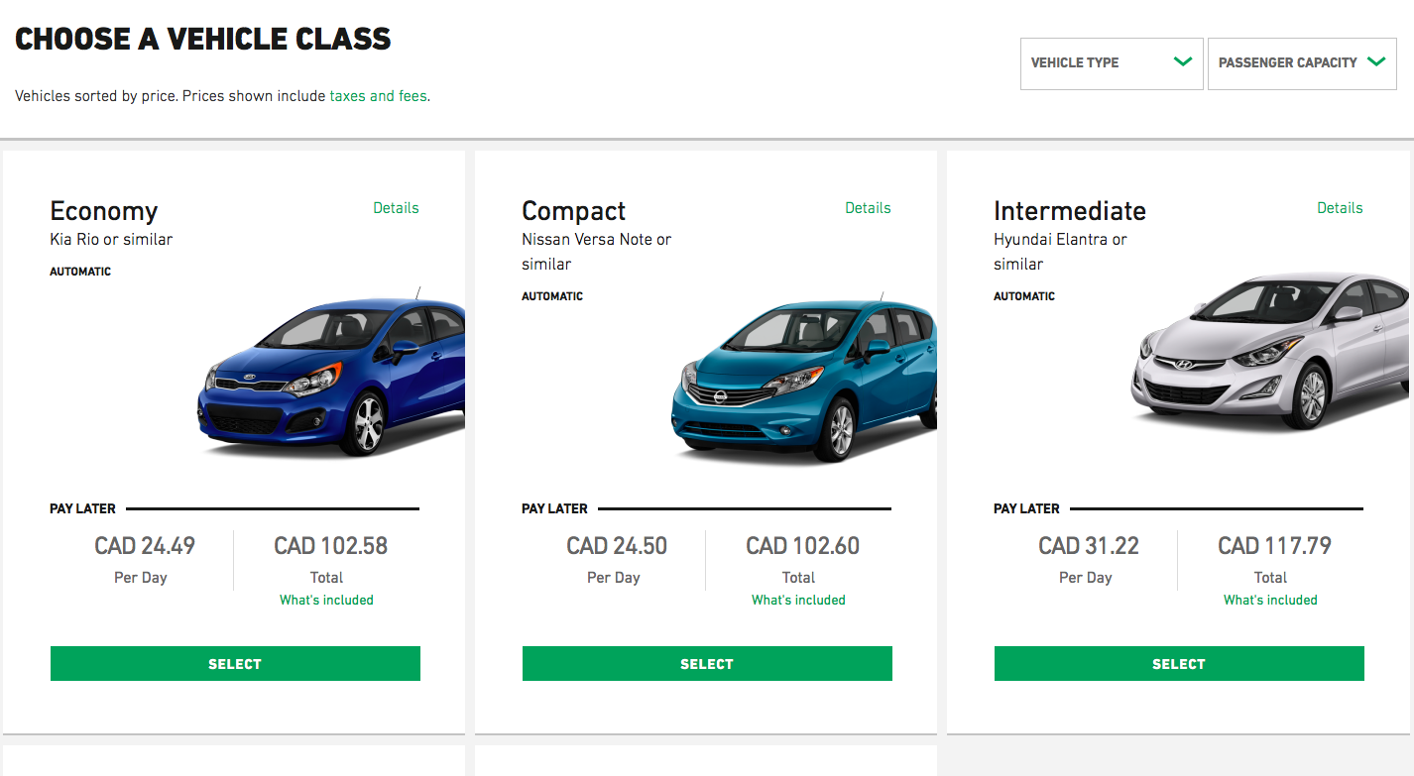Screen dimensions: 1414x776
Task: Open the taxes and fees link
Action: [x=378, y=96]
